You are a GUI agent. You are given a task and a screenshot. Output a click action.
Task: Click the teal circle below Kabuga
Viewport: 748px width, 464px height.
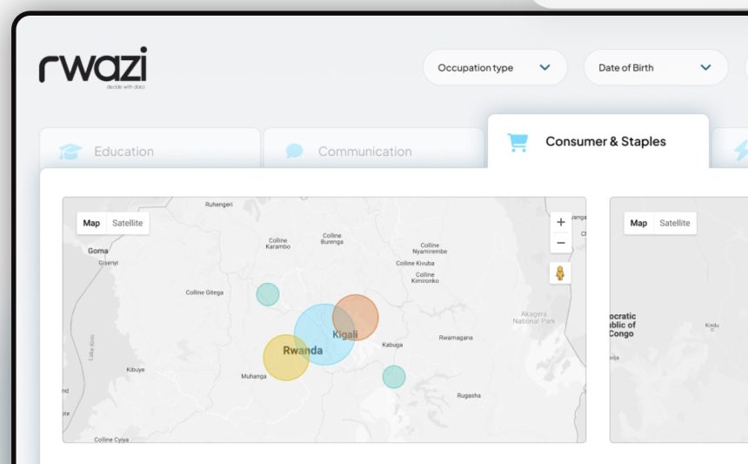point(394,377)
